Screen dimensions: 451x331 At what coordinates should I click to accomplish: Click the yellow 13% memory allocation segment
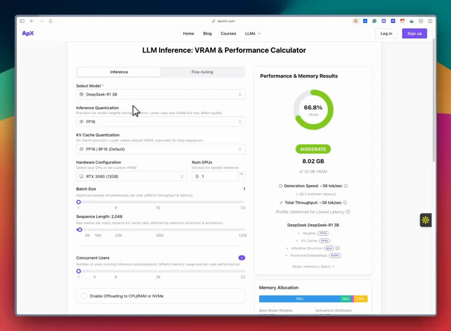point(361,299)
